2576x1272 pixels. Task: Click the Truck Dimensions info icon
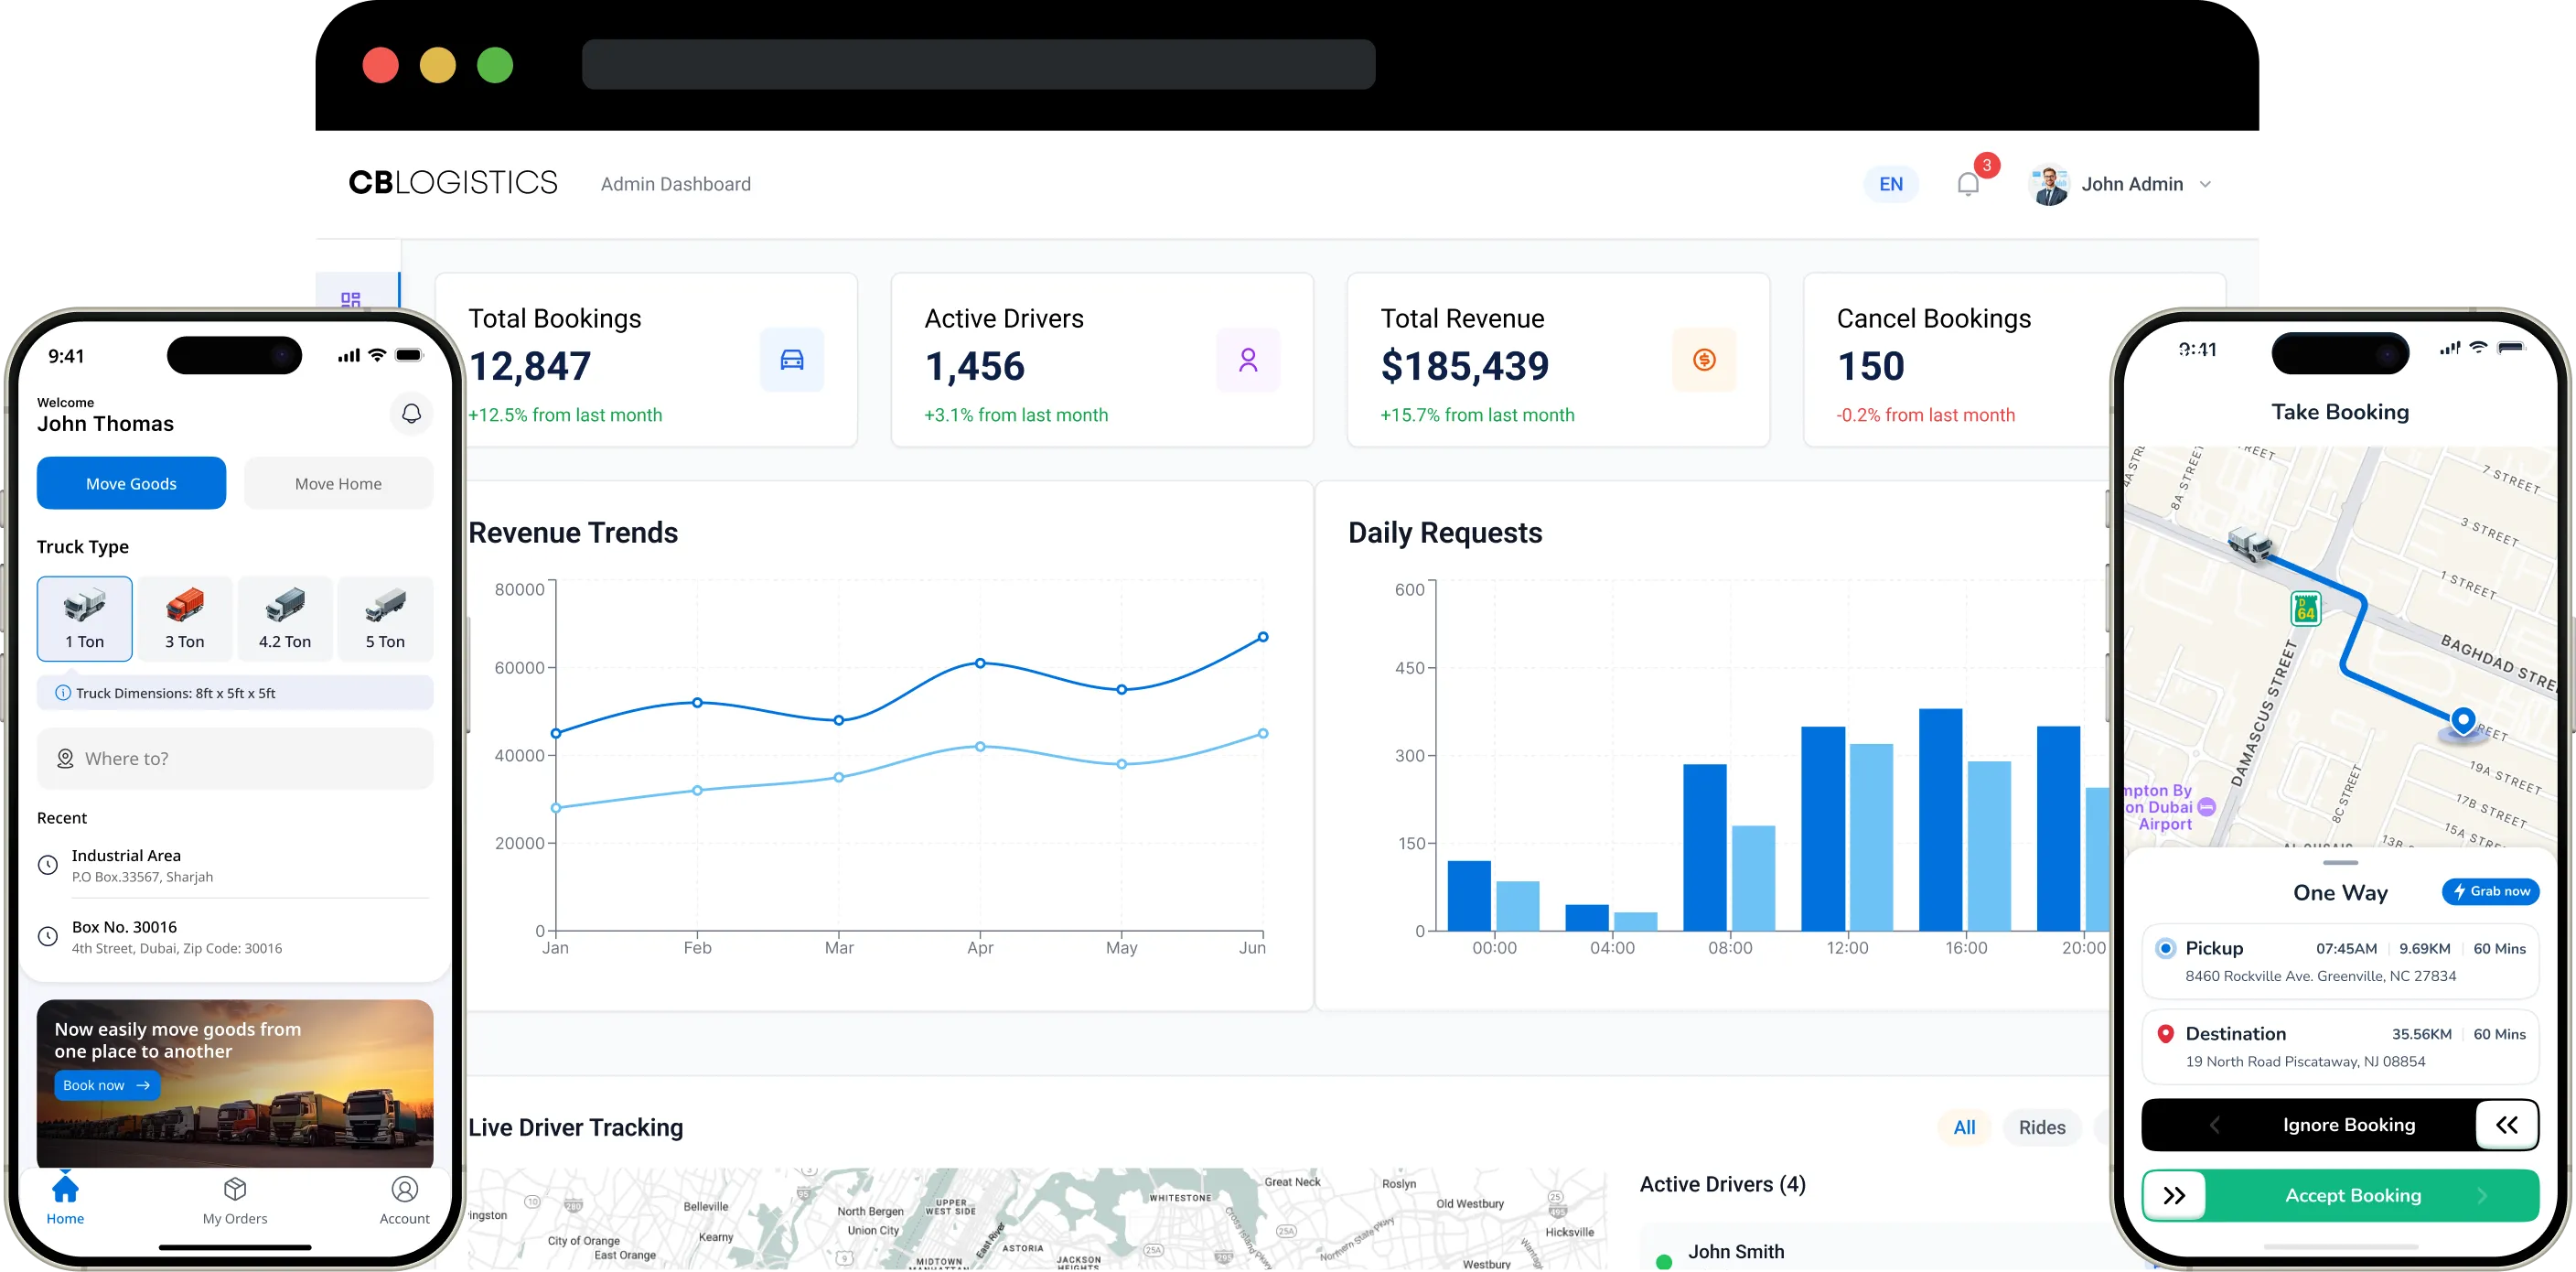pyautogui.click(x=62, y=693)
